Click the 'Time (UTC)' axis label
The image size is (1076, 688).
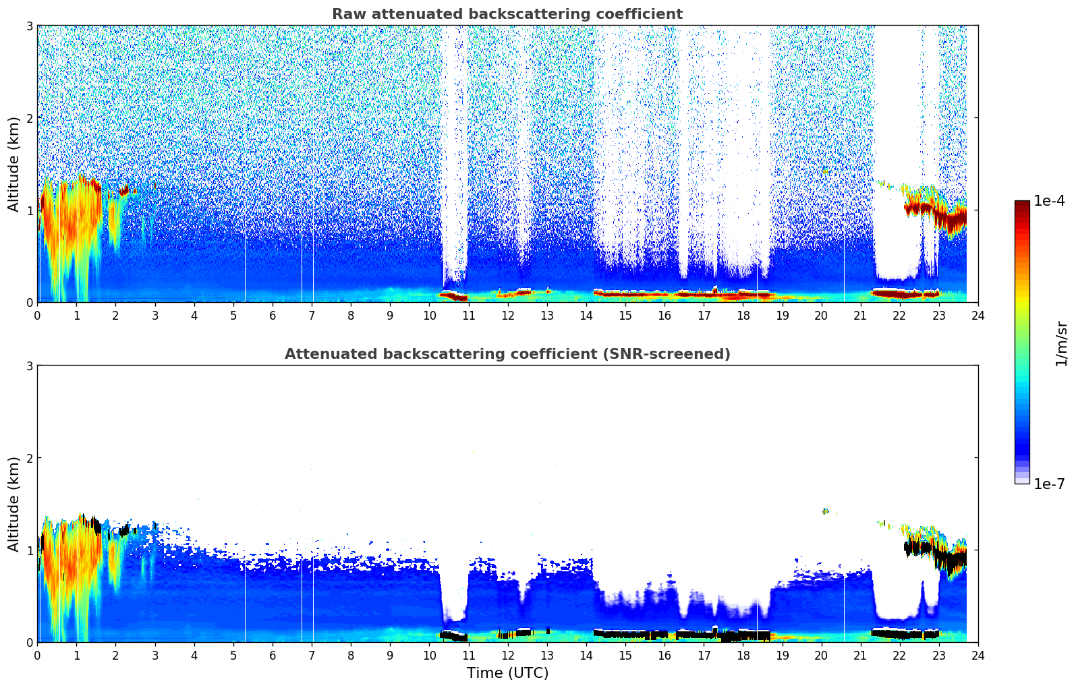[507, 673]
